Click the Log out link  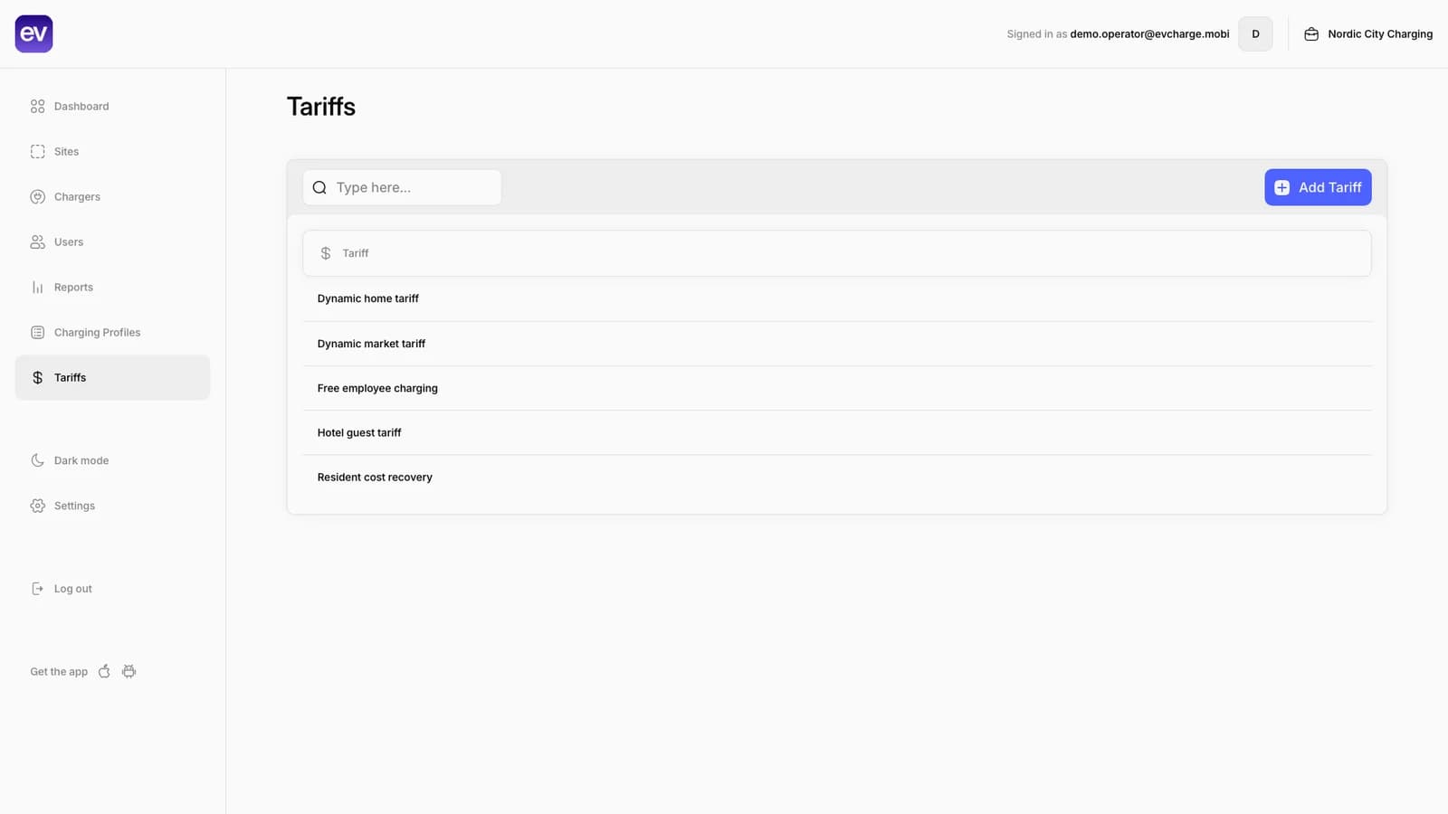(x=112, y=589)
